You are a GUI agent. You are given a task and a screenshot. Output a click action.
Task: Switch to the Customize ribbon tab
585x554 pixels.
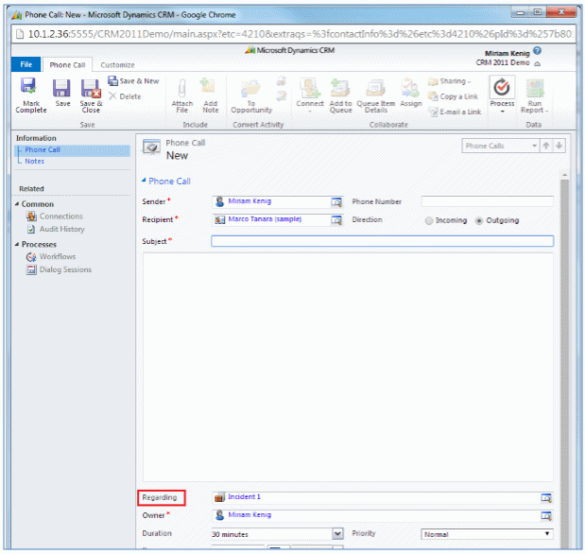tap(117, 65)
